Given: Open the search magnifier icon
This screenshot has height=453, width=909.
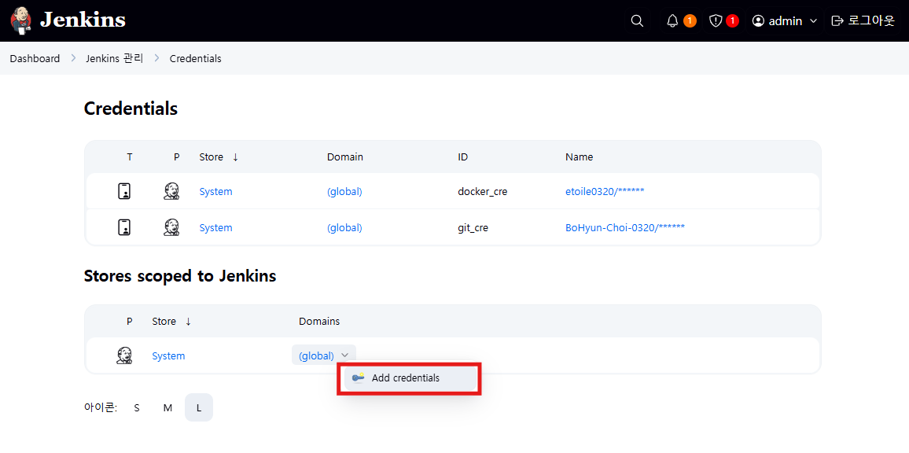Looking at the screenshot, I should pos(637,21).
